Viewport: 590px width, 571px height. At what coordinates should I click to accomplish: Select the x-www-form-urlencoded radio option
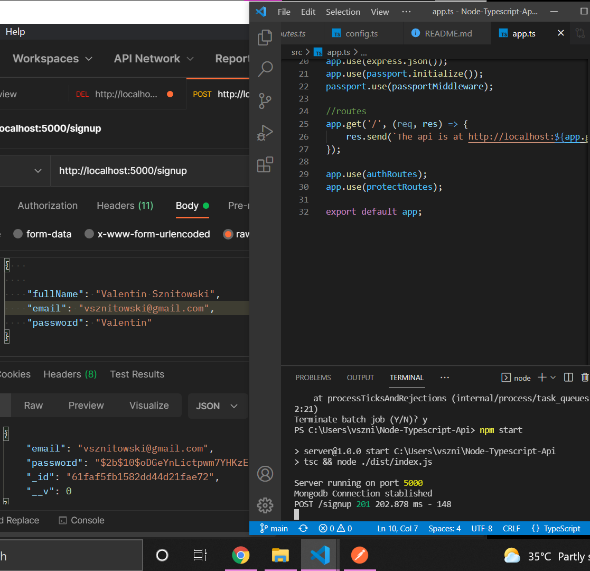click(90, 234)
